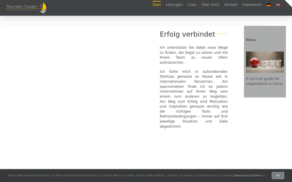Open the China agreement news thumbnail

tap(265, 62)
